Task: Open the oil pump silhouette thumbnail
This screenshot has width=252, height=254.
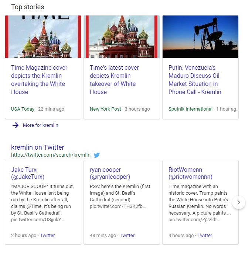Action: 200,36
